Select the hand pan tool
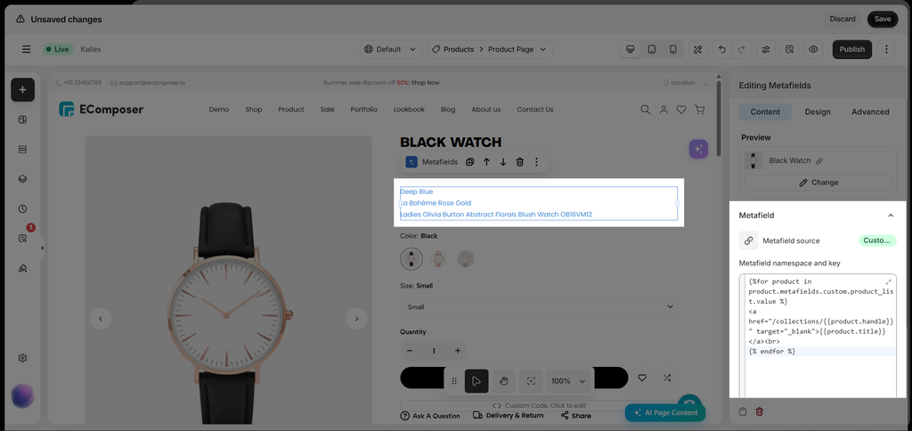 (504, 381)
